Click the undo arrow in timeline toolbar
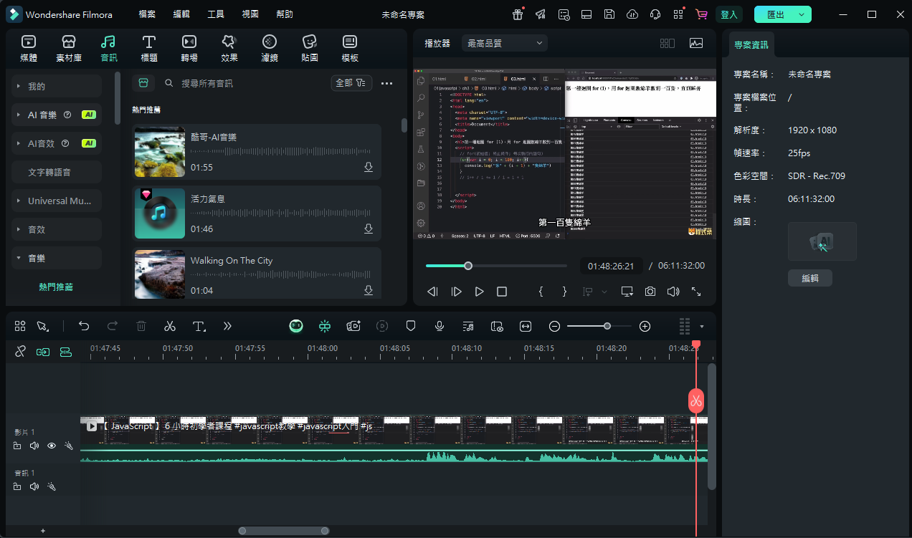Screen dimensions: 912x538 click(x=84, y=326)
